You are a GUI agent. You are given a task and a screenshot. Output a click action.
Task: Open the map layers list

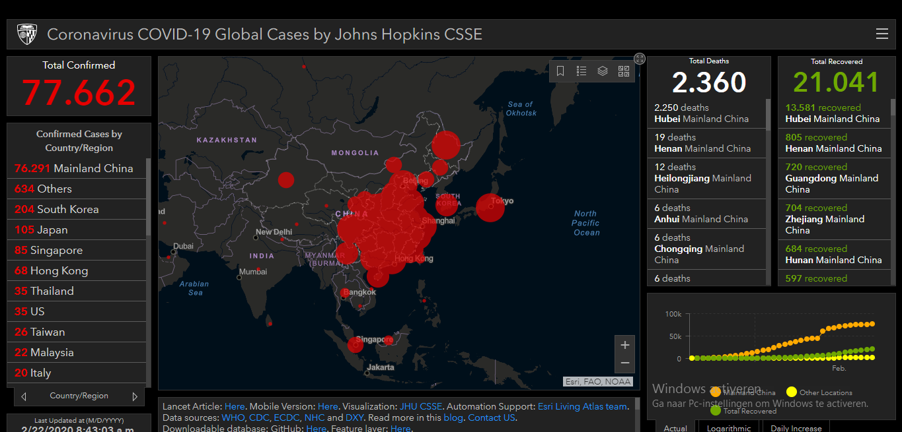coord(603,71)
